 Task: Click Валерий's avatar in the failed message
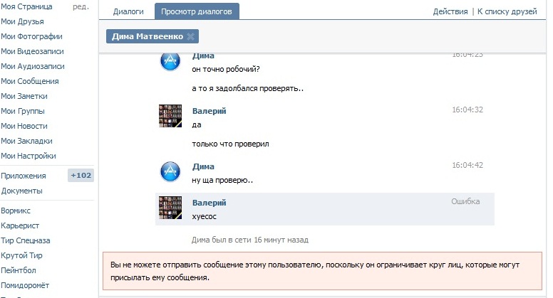tap(170, 207)
